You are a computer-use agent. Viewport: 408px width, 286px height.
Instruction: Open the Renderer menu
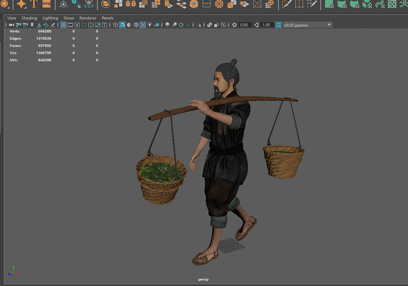(88, 18)
